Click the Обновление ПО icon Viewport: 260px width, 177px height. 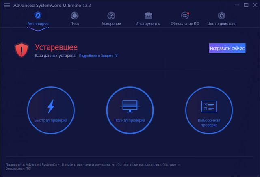click(x=185, y=15)
